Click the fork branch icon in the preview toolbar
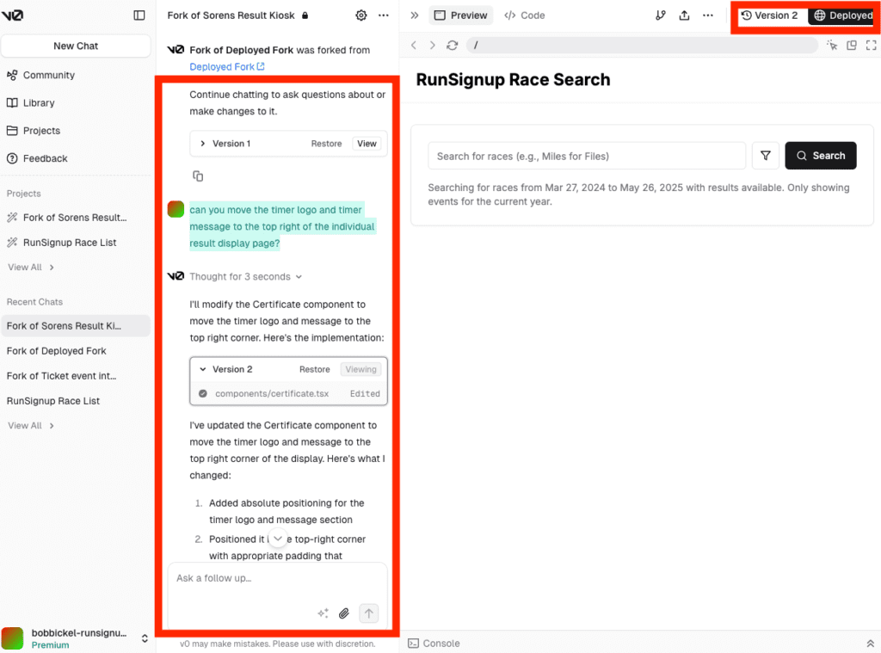This screenshot has height=653, width=881. (x=661, y=15)
